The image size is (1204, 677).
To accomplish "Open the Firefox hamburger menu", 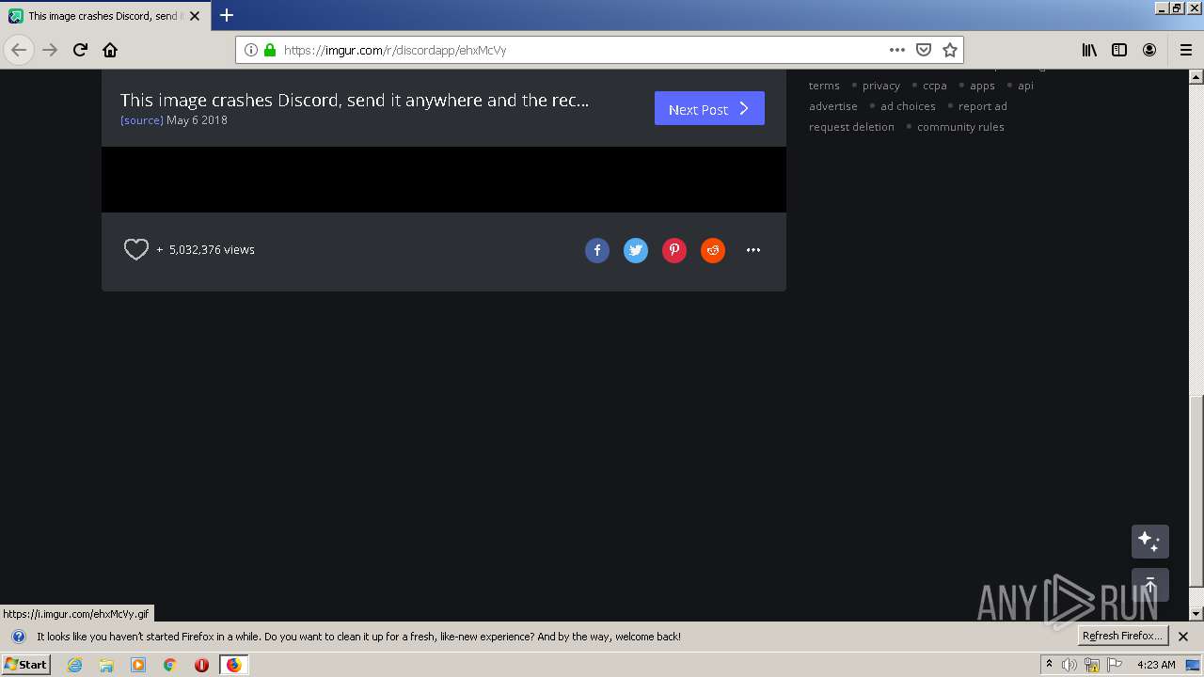I will [1185, 50].
